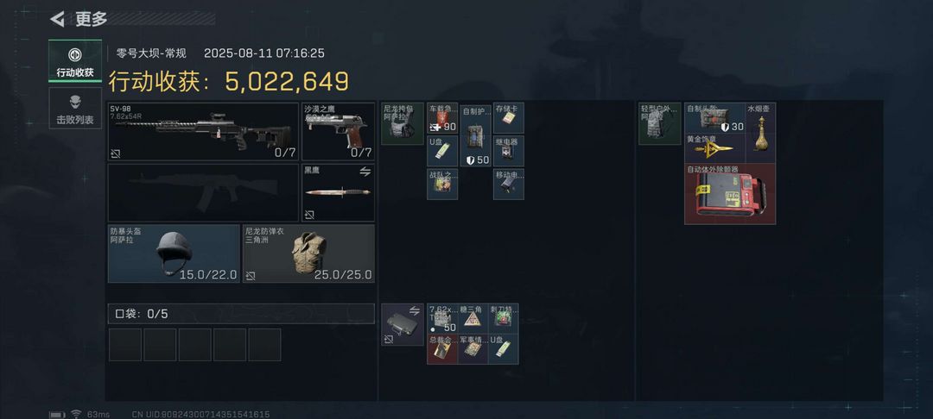Select the 自动体外除颤器 defibrillator item
Viewport: 933px width, 419px height.
730,194
